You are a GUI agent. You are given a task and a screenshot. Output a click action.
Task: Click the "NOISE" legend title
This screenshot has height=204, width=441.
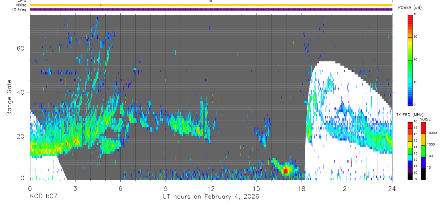426,119
